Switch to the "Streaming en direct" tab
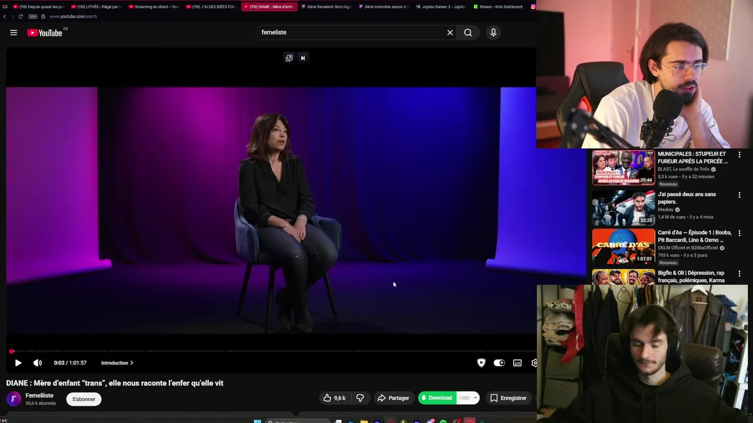This screenshot has height=423, width=753. click(x=153, y=6)
